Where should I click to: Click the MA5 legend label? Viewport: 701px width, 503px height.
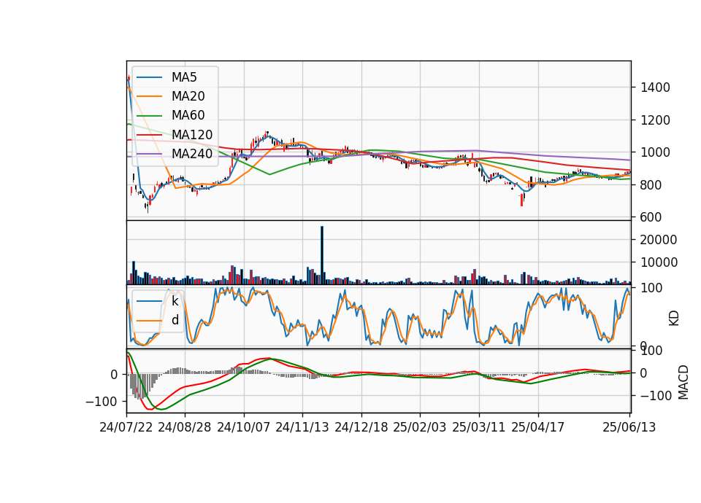click(x=184, y=77)
